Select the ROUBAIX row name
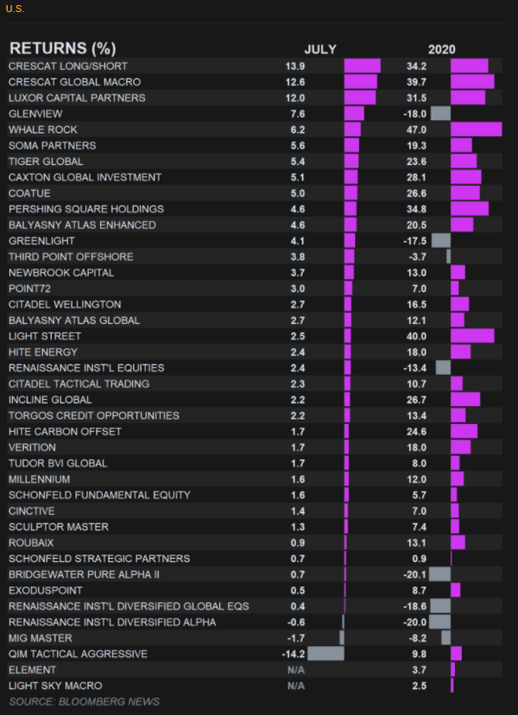518x715 pixels. 31,542
